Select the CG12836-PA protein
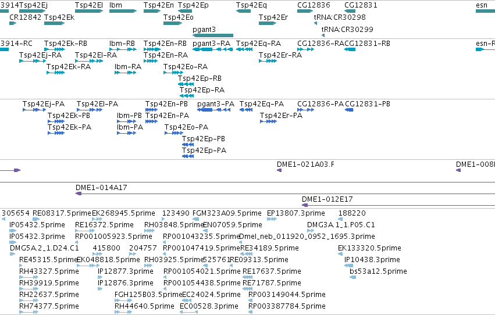Screen dimensions: 495x315 point(305,110)
